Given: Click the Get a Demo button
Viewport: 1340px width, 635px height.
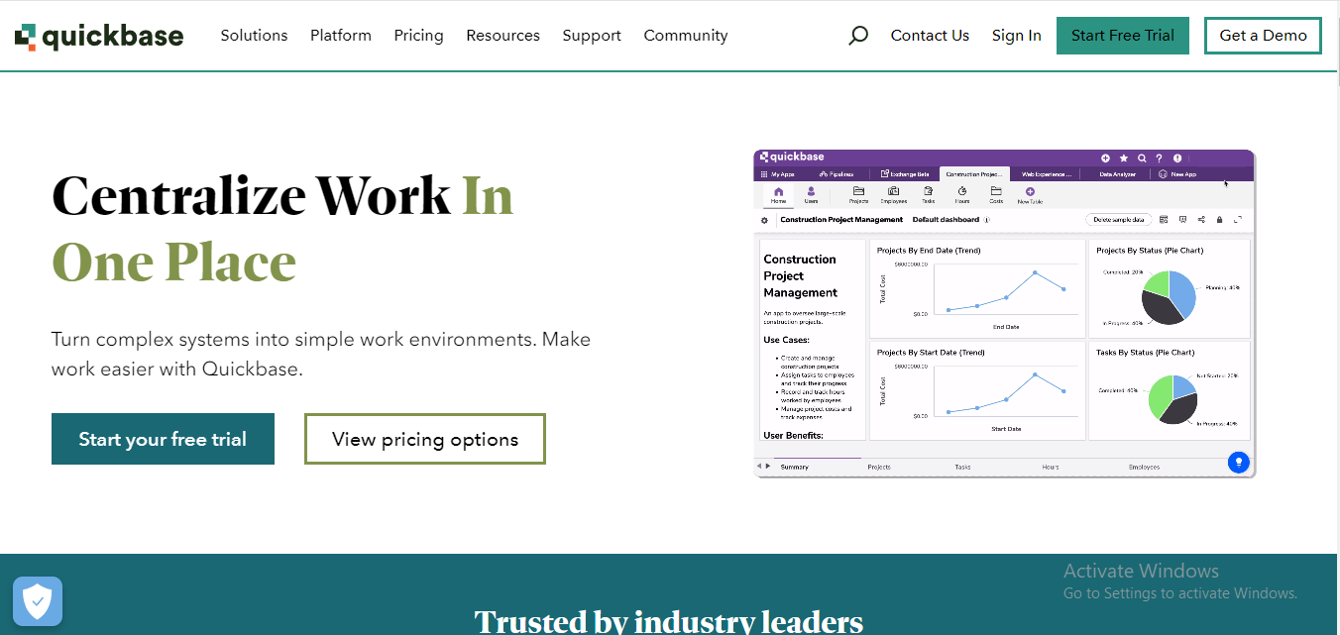Looking at the screenshot, I should click(1263, 36).
